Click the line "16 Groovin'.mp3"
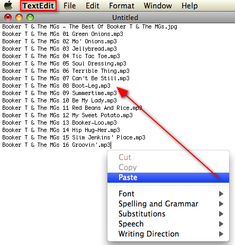235x245 pixels. (56, 145)
